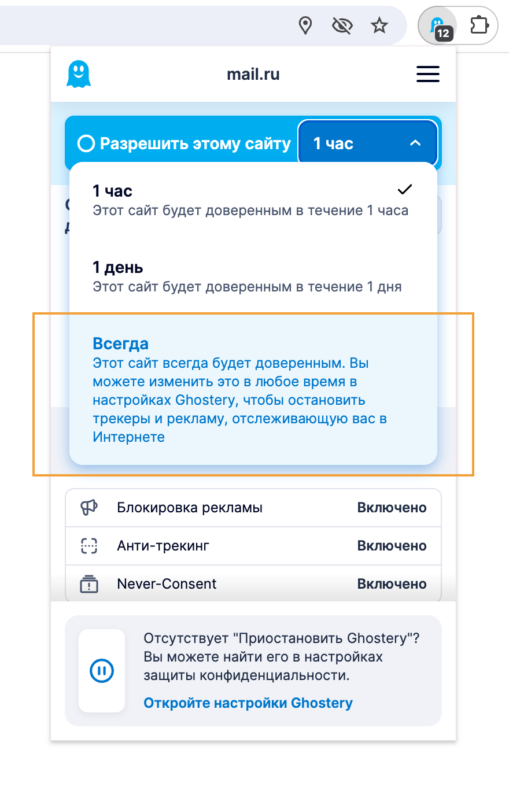
Task: Select the "1 час" trust option
Action: point(253,200)
